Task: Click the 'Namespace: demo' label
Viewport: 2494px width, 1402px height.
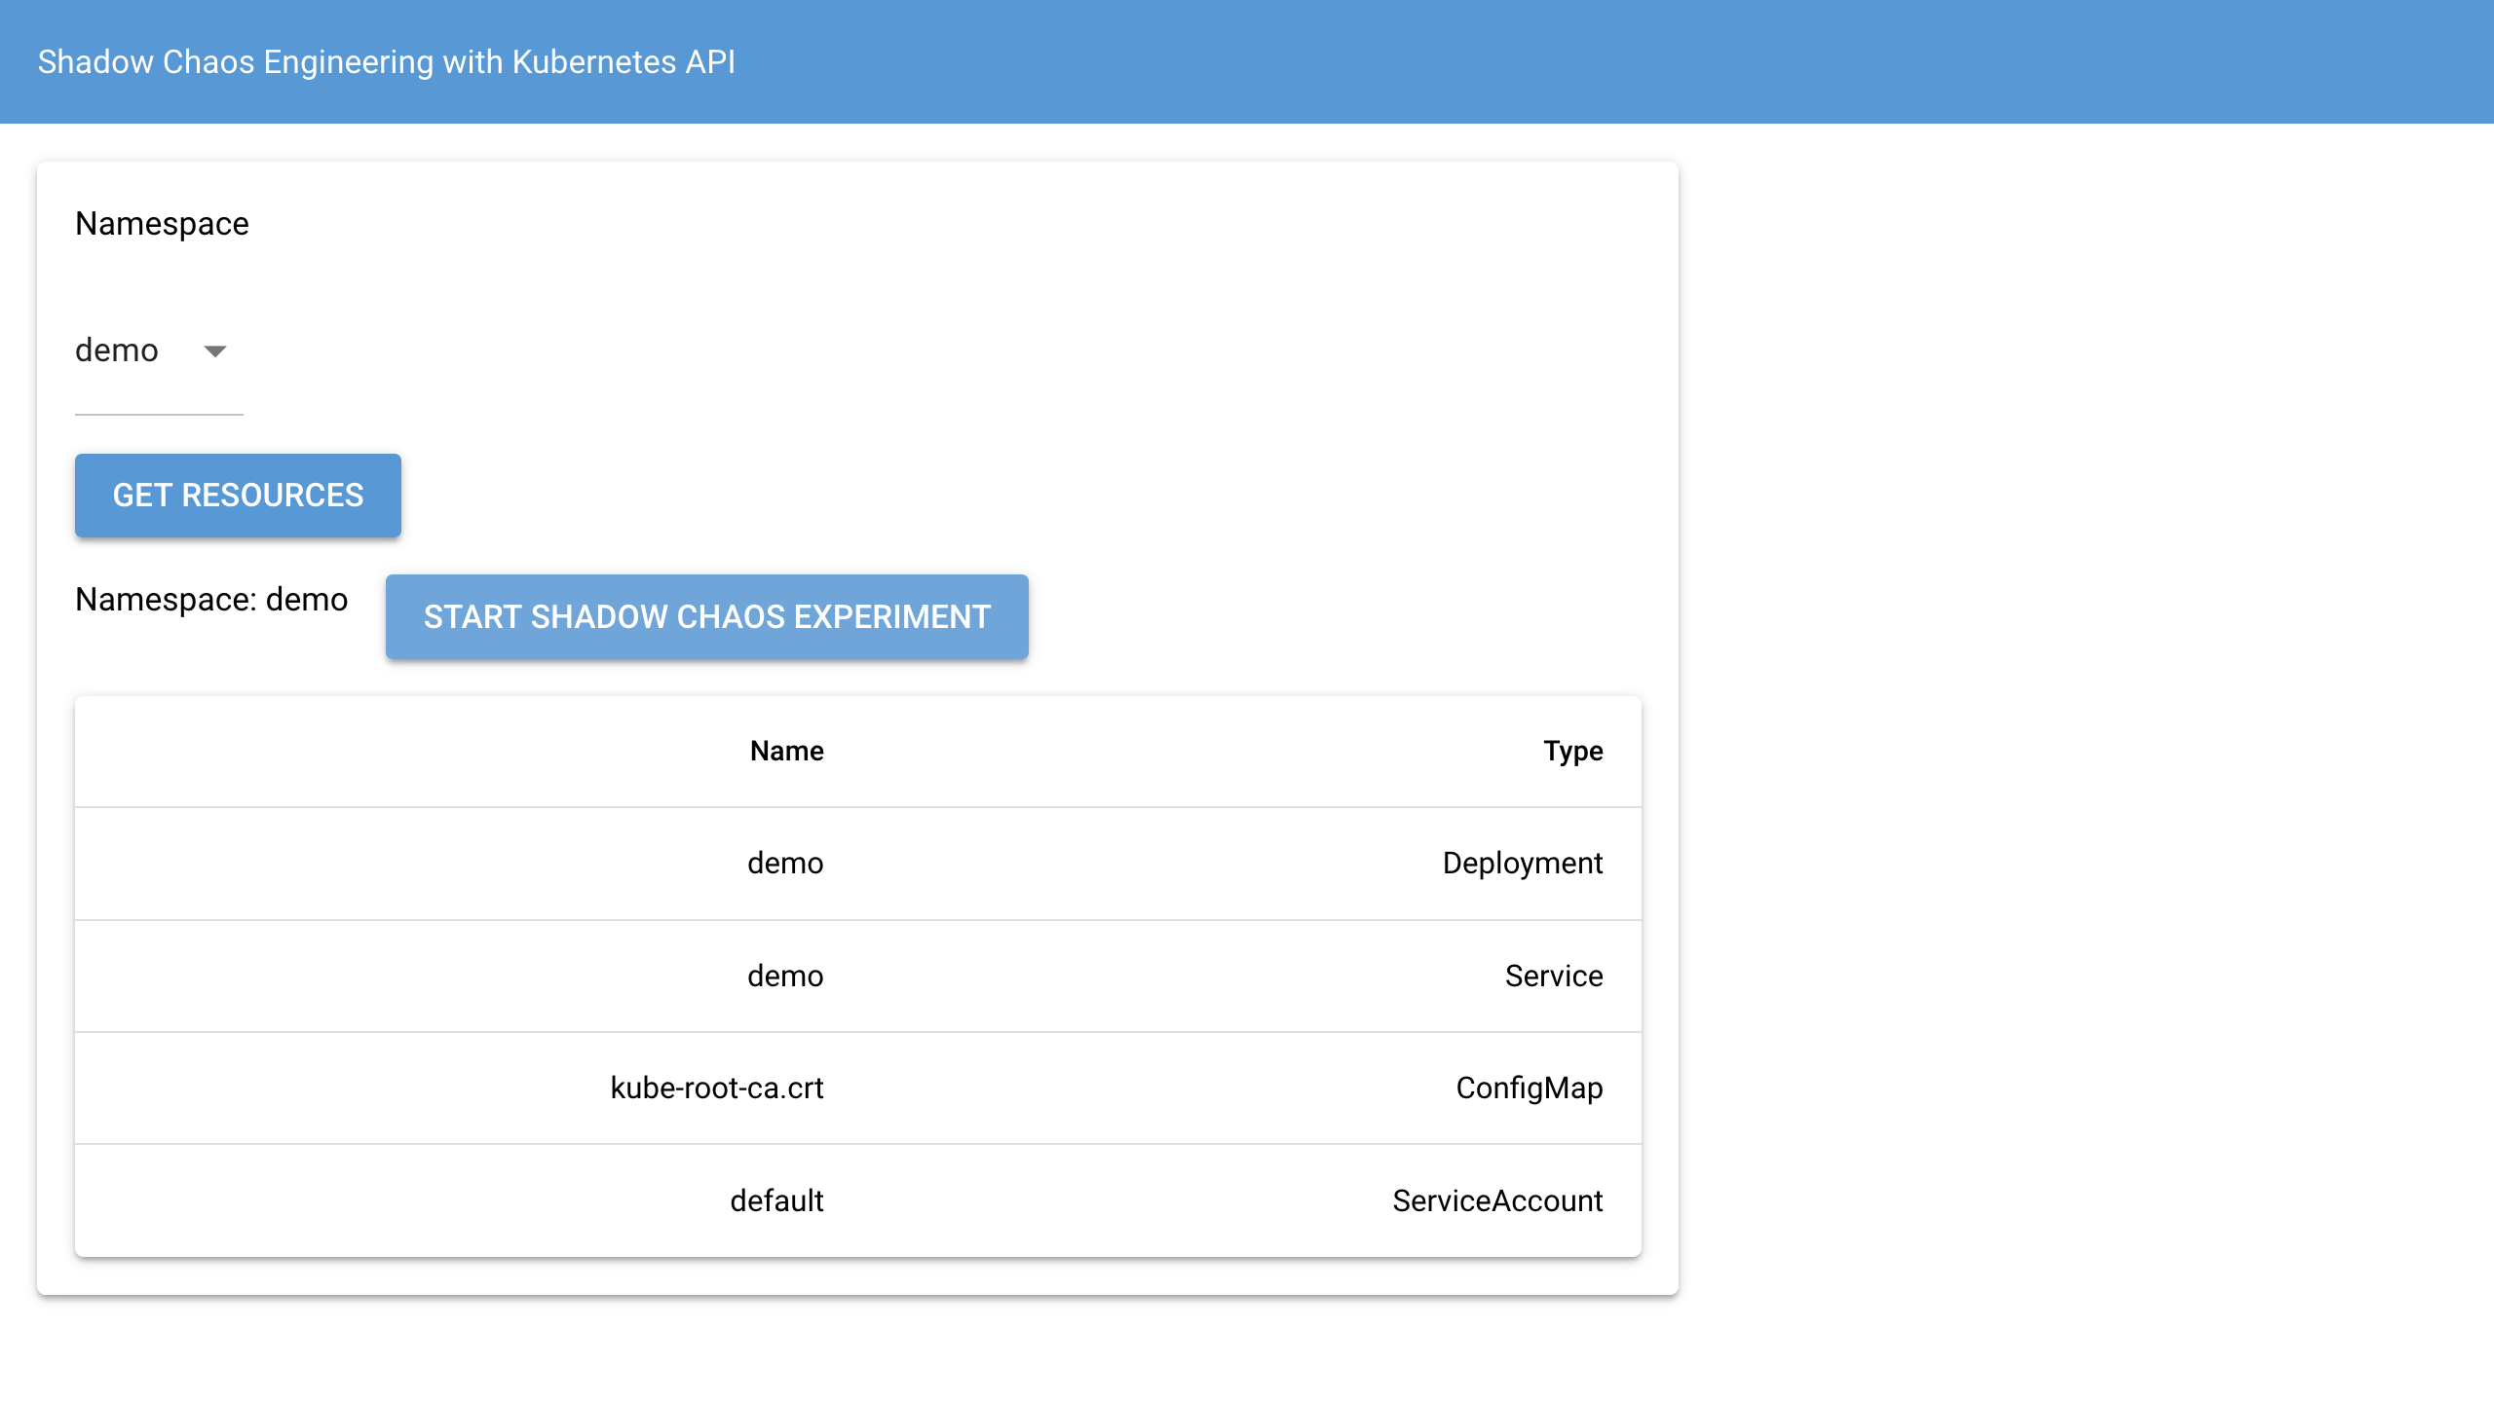Action: click(x=211, y=600)
